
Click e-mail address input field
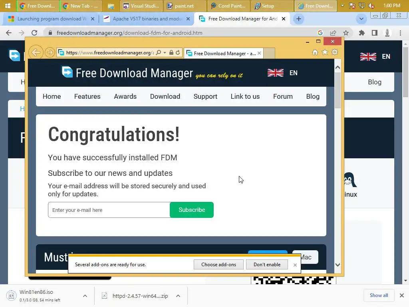pos(109,210)
